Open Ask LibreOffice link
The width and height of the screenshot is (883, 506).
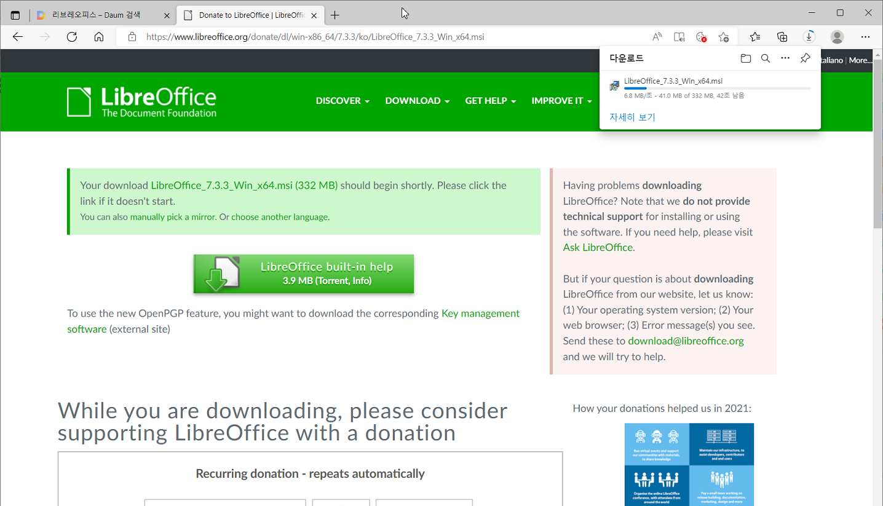[x=598, y=247]
